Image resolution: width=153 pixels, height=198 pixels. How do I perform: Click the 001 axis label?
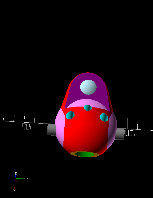tap(26, 127)
